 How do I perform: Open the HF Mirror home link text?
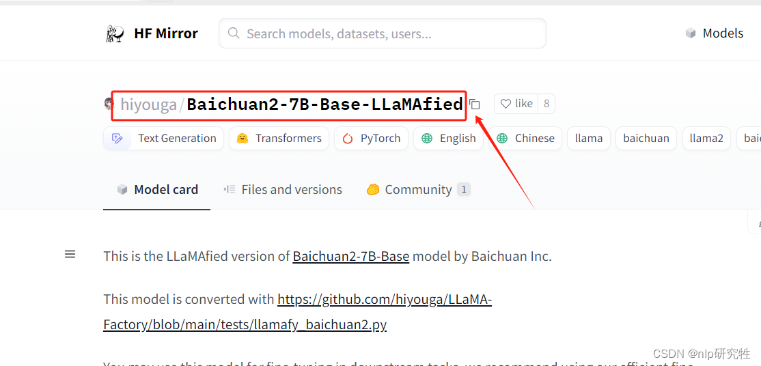click(x=166, y=33)
